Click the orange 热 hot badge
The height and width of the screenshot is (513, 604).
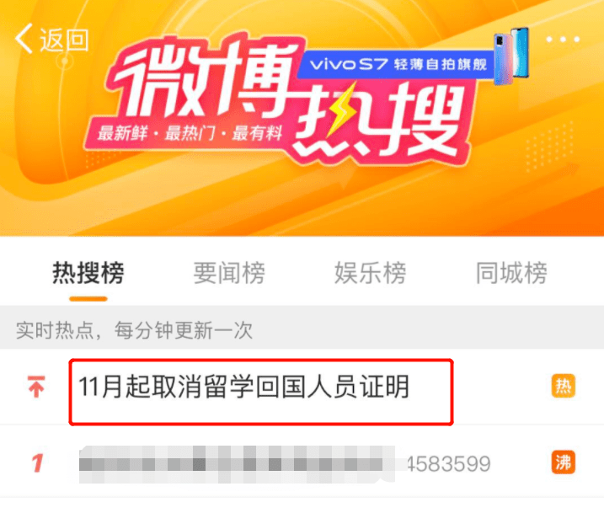click(564, 386)
